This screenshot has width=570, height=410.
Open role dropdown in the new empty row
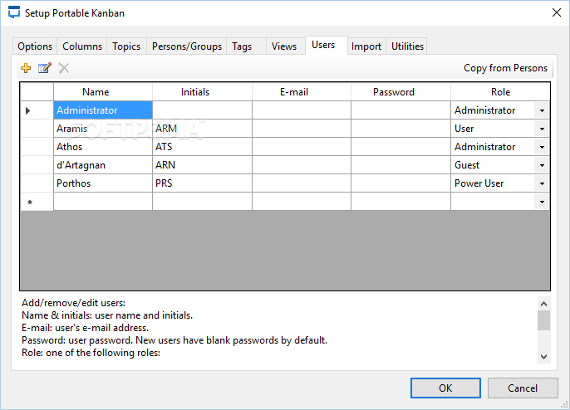(542, 202)
